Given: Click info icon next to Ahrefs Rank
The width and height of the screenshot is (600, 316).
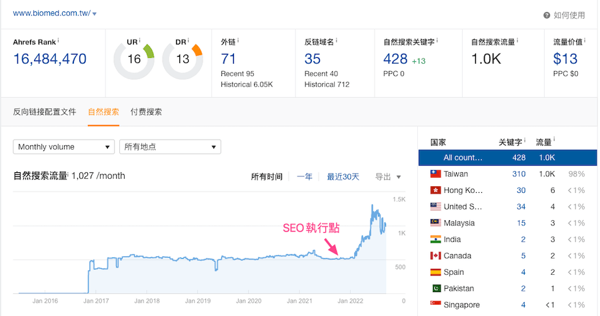Looking at the screenshot, I should pyautogui.click(x=58, y=40).
